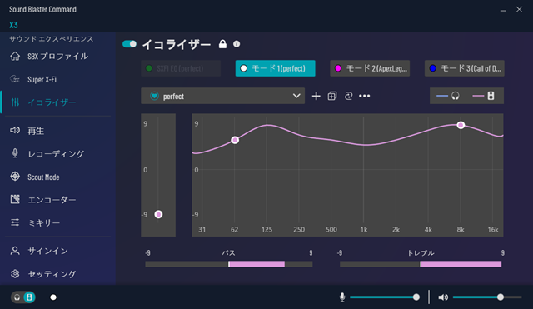Click the sign-in person icon
This screenshot has height=309, width=533.
tap(15, 251)
